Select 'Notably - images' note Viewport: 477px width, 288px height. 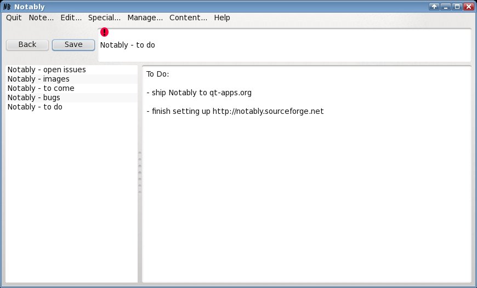click(71, 79)
